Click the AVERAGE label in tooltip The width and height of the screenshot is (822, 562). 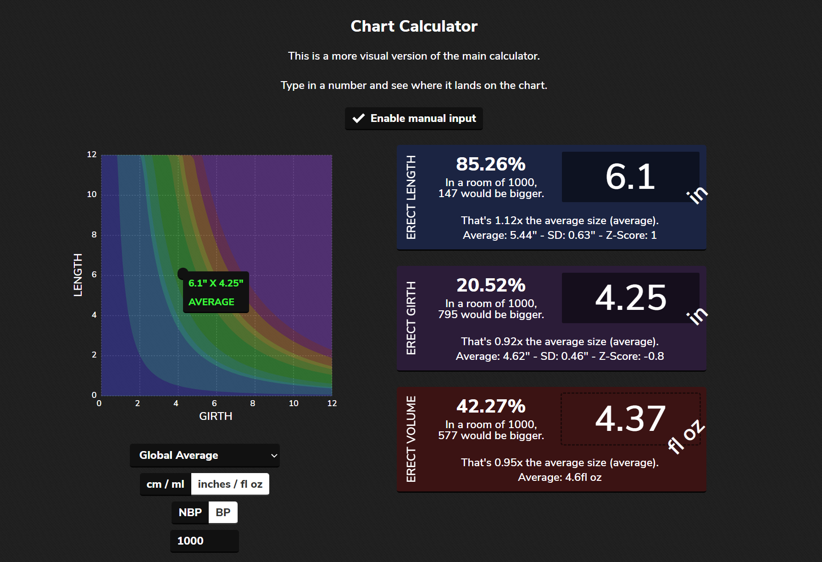click(x=211, y=302)
